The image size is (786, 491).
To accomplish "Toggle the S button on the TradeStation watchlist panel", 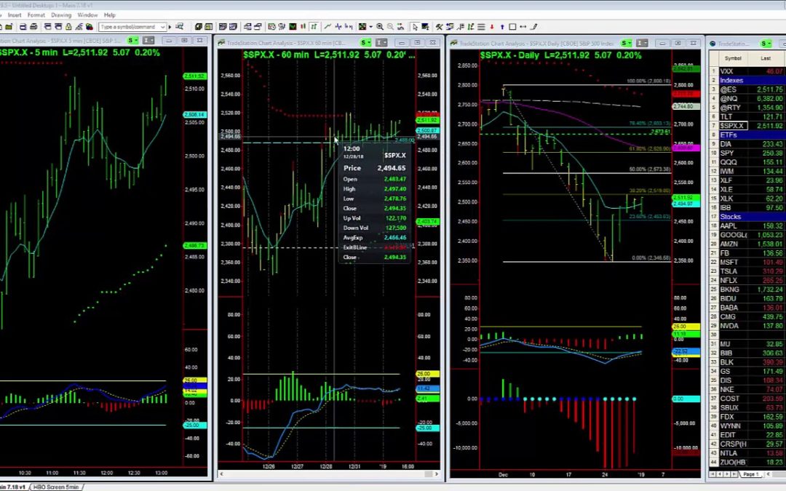I will tap(765, 42).
